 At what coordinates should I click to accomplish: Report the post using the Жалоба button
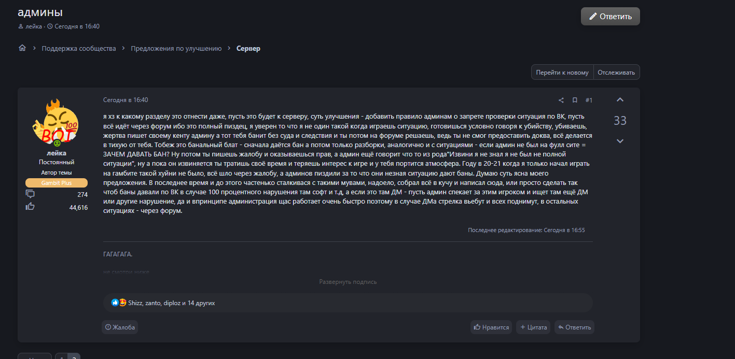click(120, 327)
